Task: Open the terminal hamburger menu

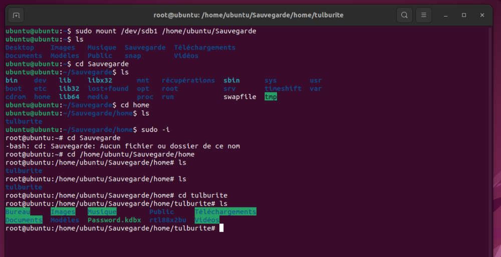Action: [424, 15]
